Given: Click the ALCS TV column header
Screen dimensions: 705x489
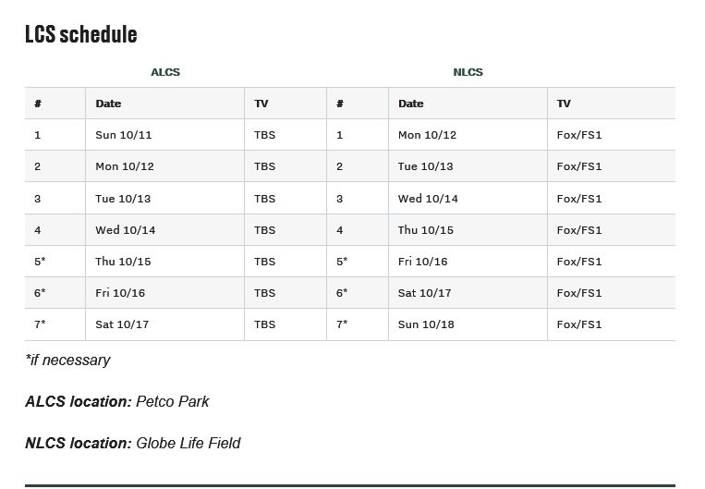Looking at the screenshot, I should coord(261,104).
